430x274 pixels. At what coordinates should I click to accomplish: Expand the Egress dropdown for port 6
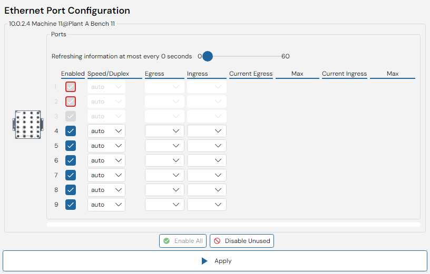point(164,160)
